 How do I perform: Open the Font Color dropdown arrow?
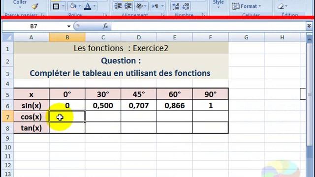point(94,6)
